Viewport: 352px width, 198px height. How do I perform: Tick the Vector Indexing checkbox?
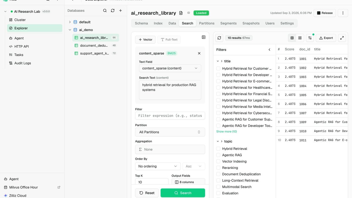218,161
